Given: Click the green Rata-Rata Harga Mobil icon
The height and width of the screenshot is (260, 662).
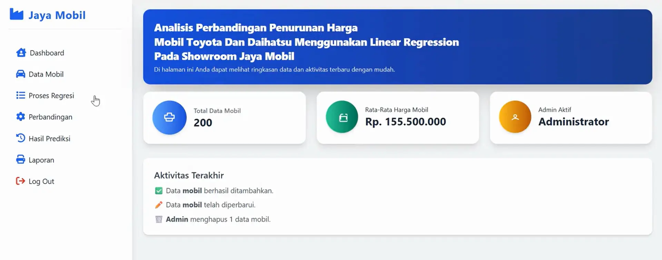Looking at the screenshot, I should coord(342,117).
